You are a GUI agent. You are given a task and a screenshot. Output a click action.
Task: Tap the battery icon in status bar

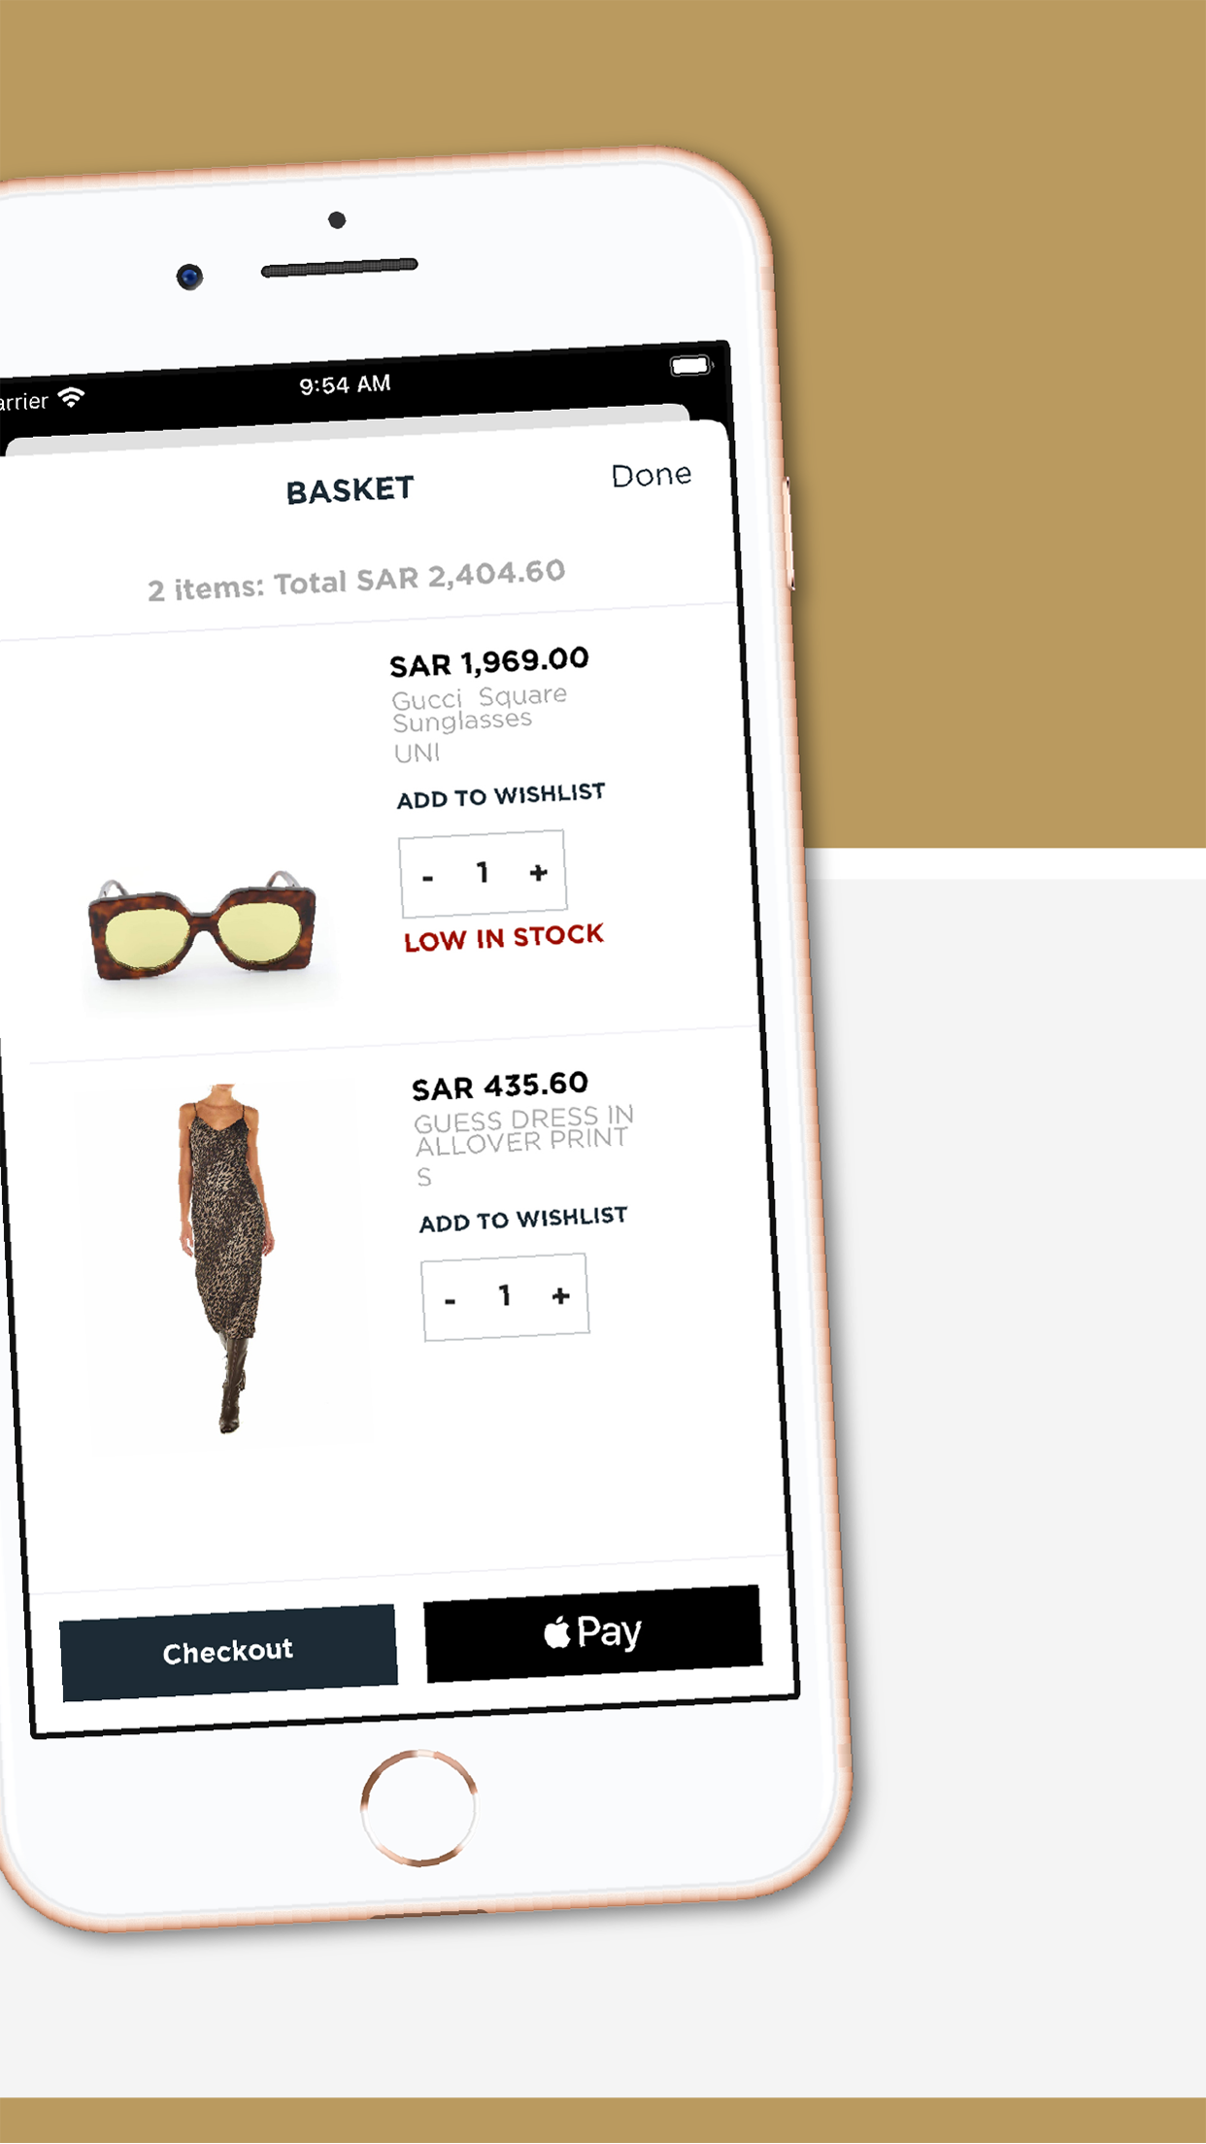pos(690,366)
